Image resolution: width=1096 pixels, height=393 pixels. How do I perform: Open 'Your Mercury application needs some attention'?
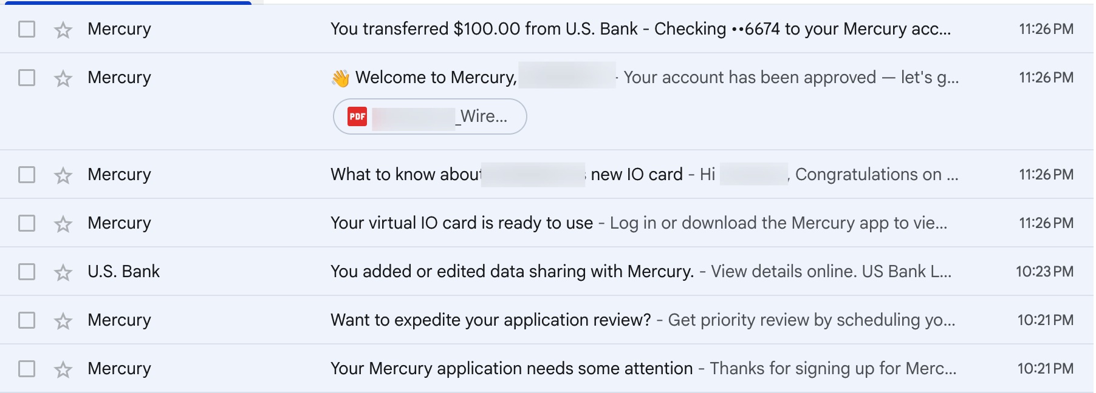tap(511, 369)
